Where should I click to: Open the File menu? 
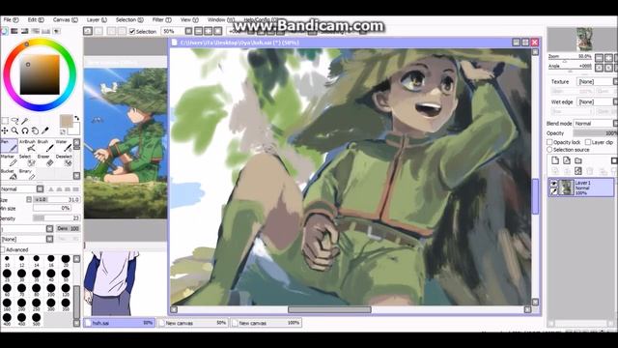point(11,19)
